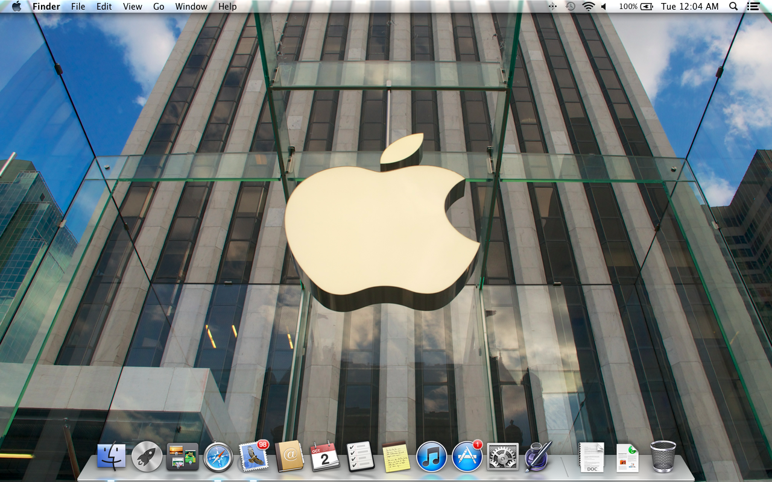
Task: Open the Go menu
Action: pyautogui.click(x=159, y=7)
